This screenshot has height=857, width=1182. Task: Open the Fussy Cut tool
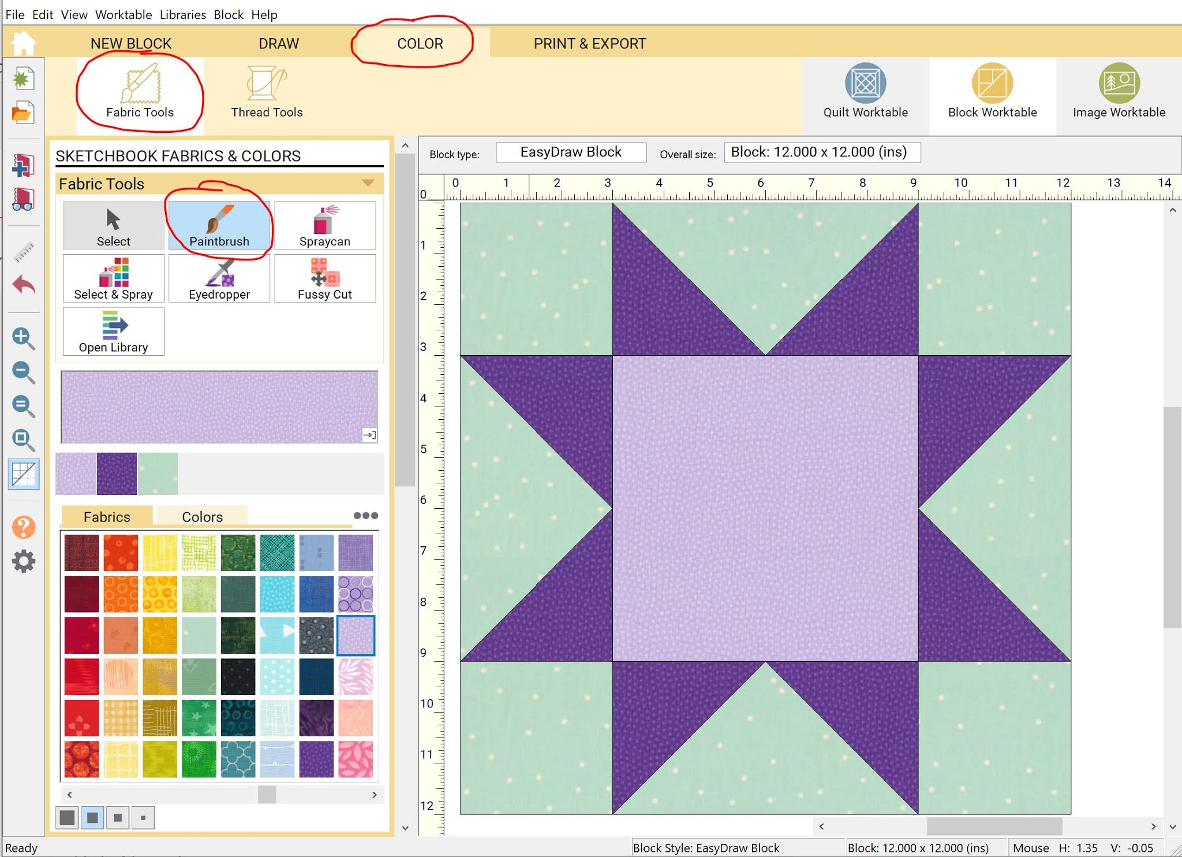324,279
